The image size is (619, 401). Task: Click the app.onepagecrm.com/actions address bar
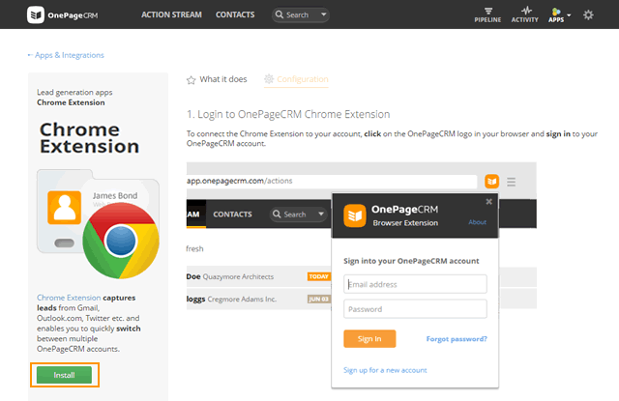332,181
